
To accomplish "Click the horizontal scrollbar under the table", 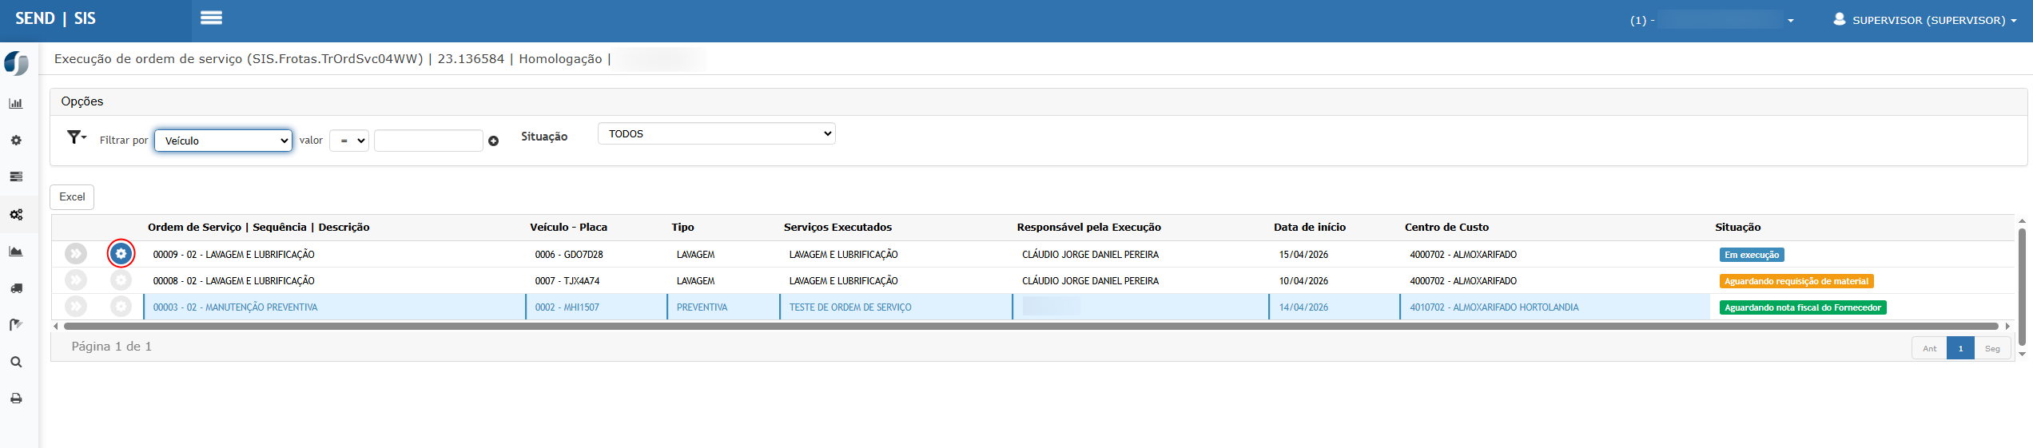I will [1031, 326].
